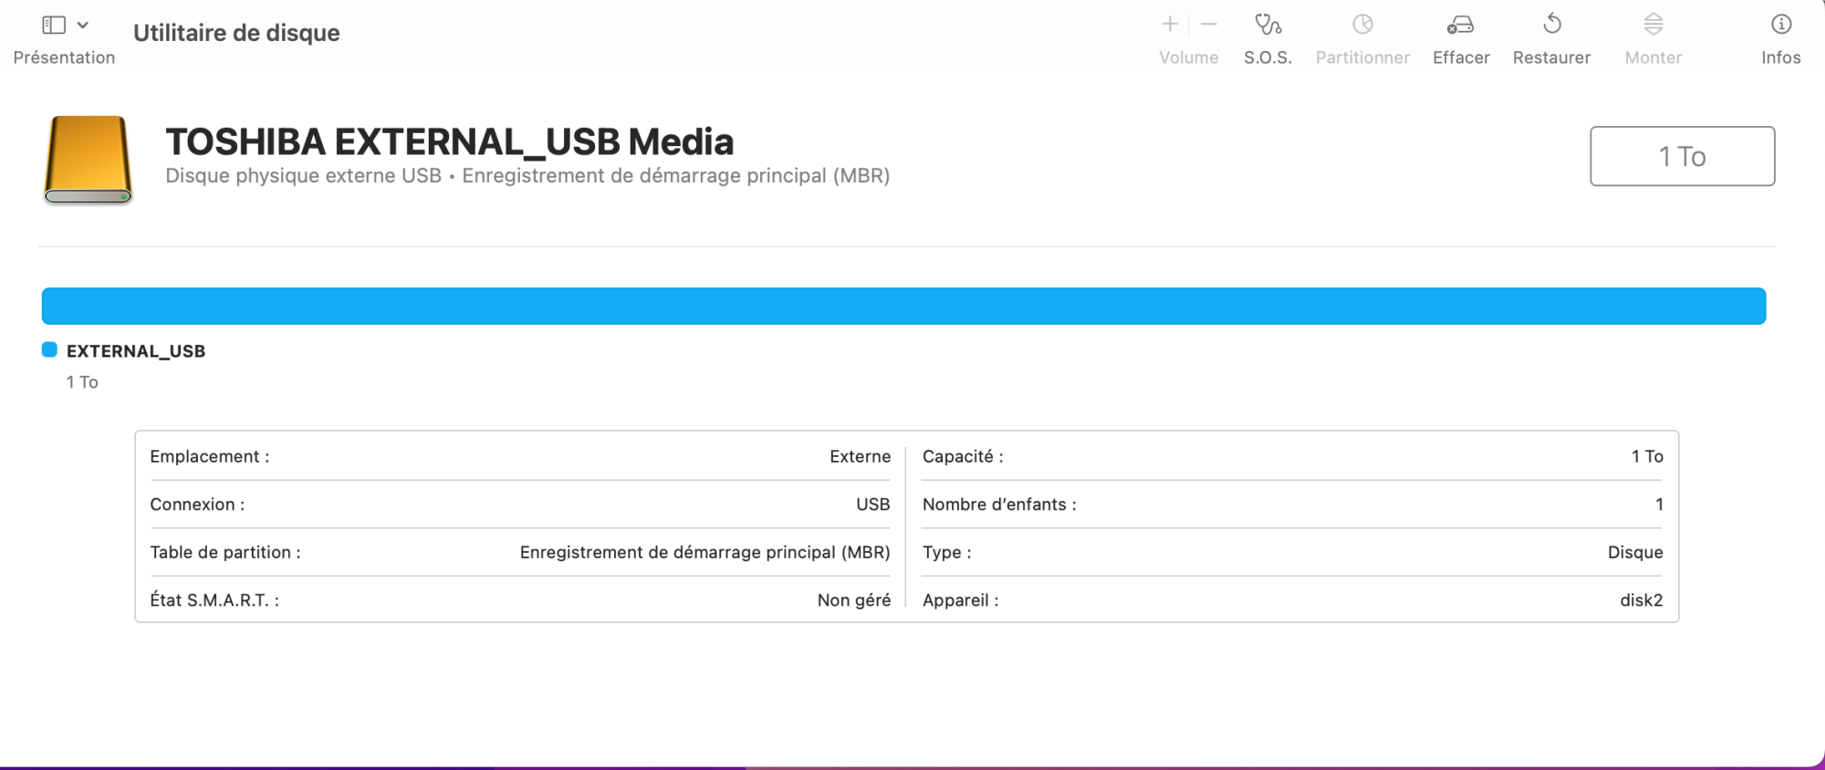This screenshot has height=770, width=1825.
Task: Select the État S.M.A.R.T. label
Action: pos(214,600)
